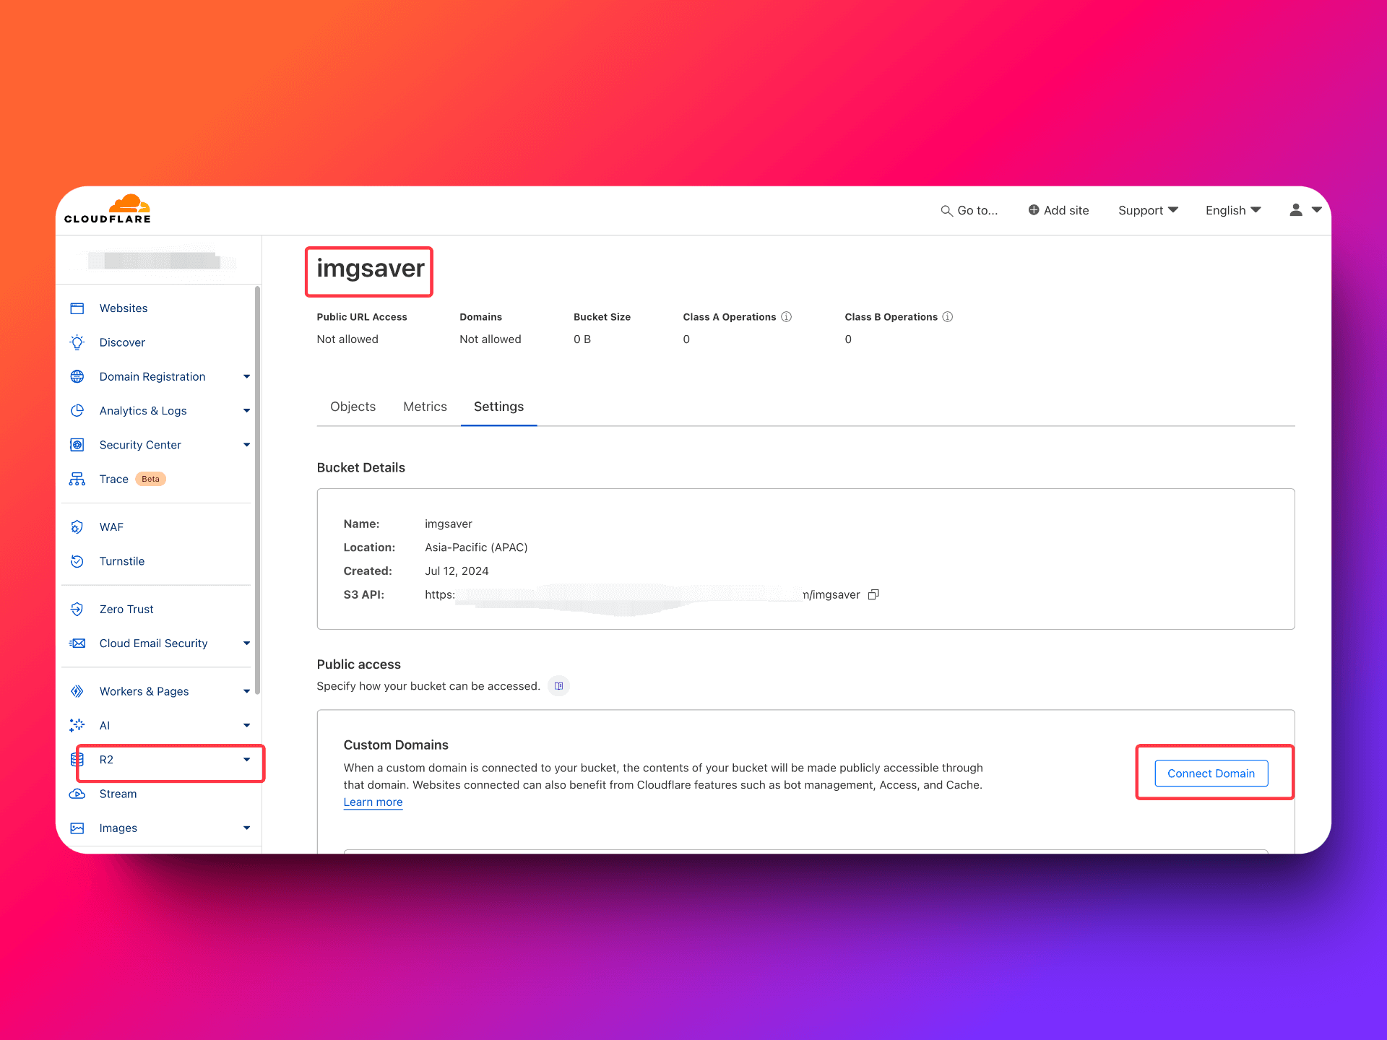Click the R2 icon in the sidebar
The height and width of the screenshot is (1040, 1387).
coord(79,758)
